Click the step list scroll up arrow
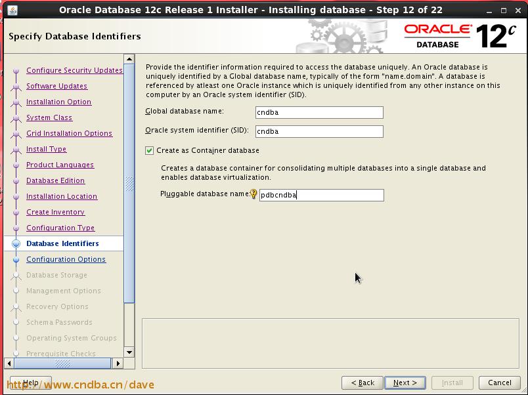 129,59
